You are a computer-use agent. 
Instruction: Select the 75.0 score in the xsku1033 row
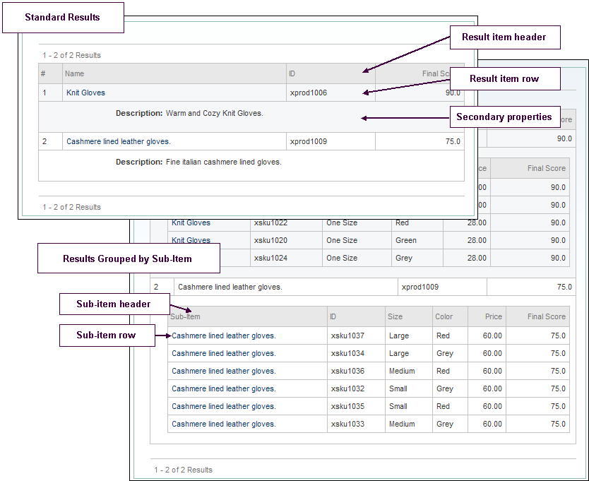coord(538,424)
